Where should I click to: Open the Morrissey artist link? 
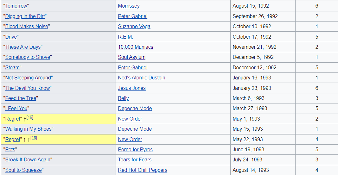[129, 6]
